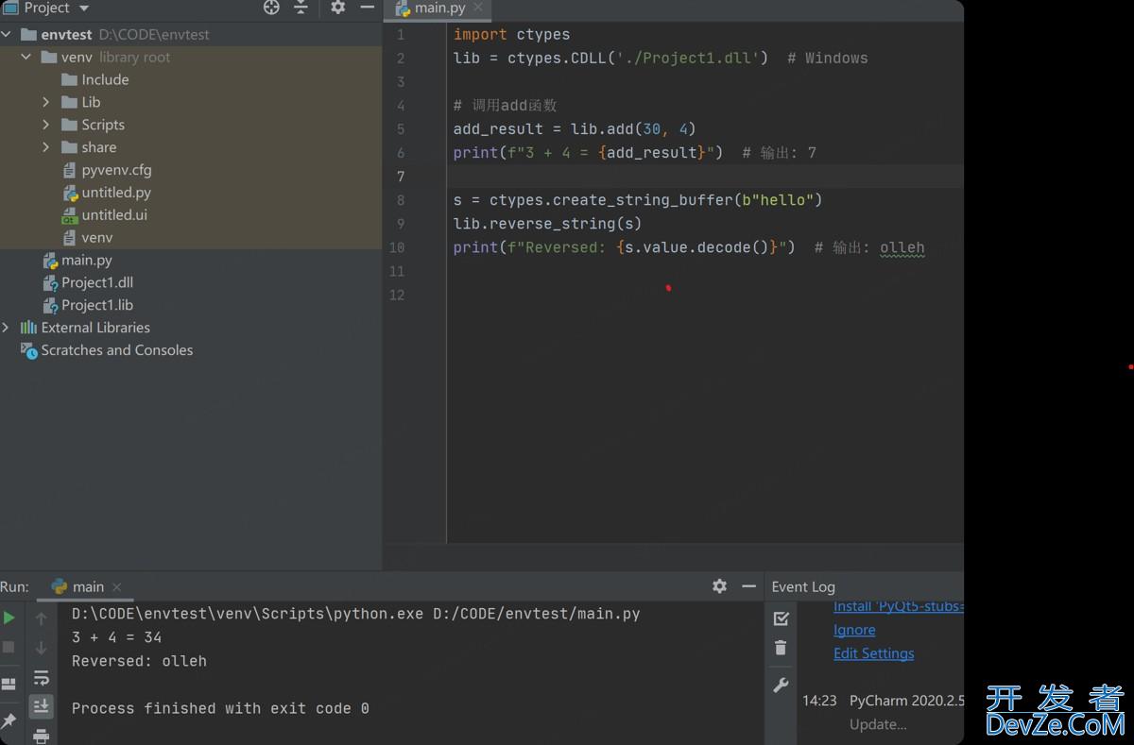Clear Event Log with the trash icon
Screen dimensions: 1134x745
tap(781, 648)
